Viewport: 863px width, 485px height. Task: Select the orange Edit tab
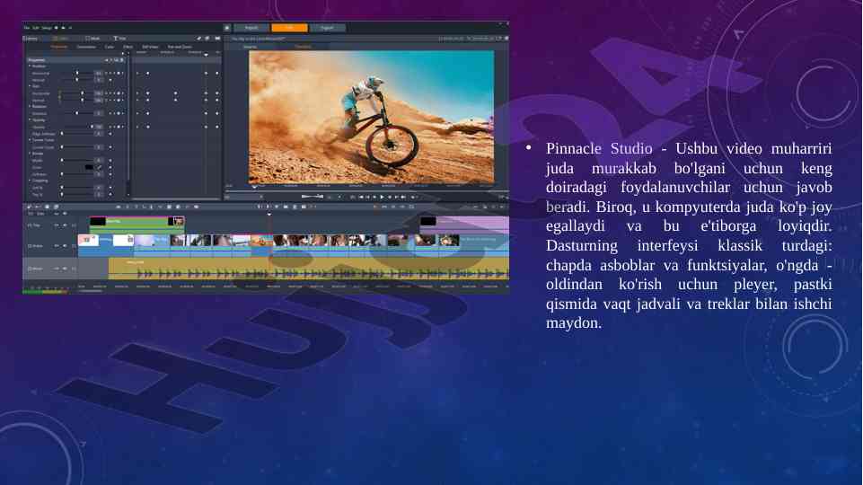pos(289,28)
